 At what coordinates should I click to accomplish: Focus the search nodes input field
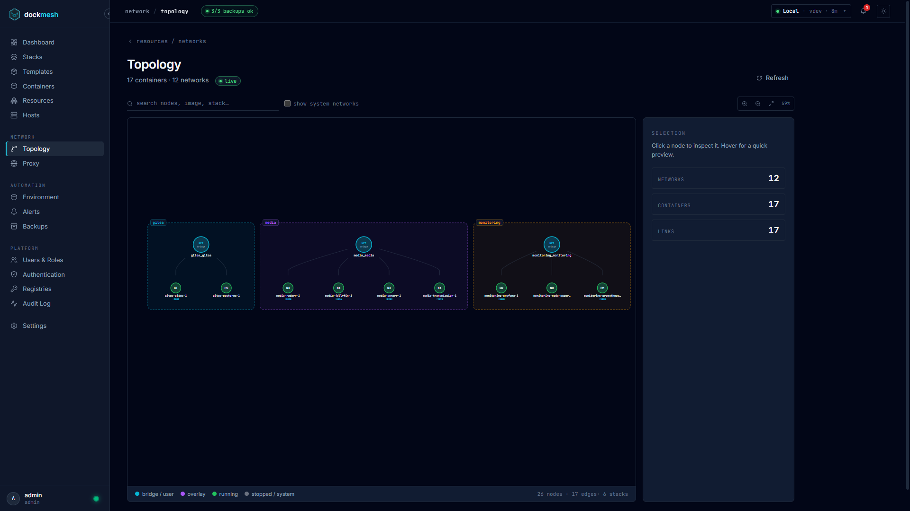(x=203, y=103)
